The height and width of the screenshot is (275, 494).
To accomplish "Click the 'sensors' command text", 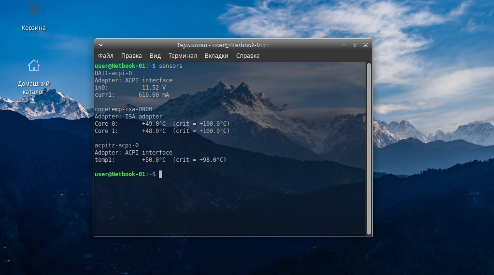I will 170,65.
